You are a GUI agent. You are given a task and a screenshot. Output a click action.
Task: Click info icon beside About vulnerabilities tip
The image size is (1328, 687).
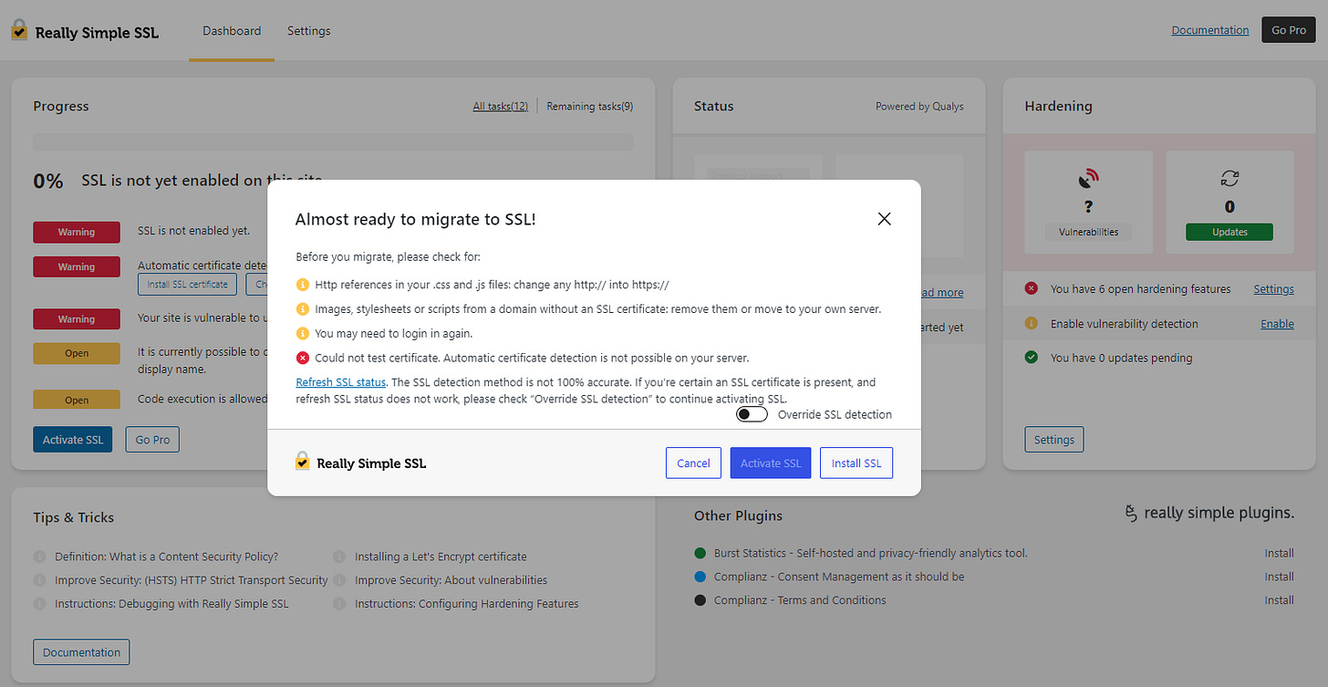[339, 580]
